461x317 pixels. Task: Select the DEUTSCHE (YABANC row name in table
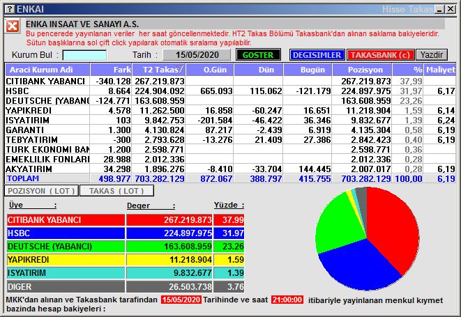coord(47,100)
